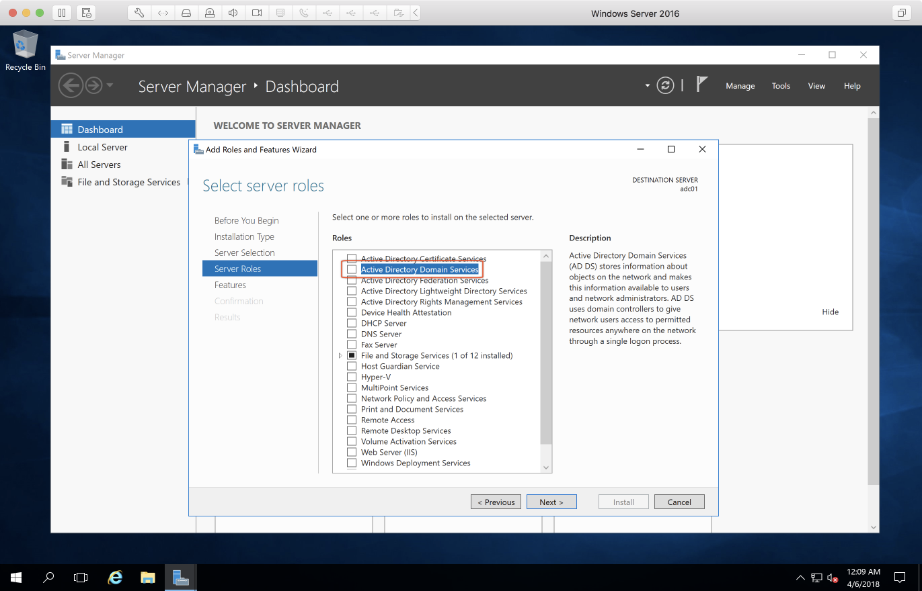Open taskbar search magnifier icon
This screenshot has width=922, height=591.
click(x=48, y=577)
